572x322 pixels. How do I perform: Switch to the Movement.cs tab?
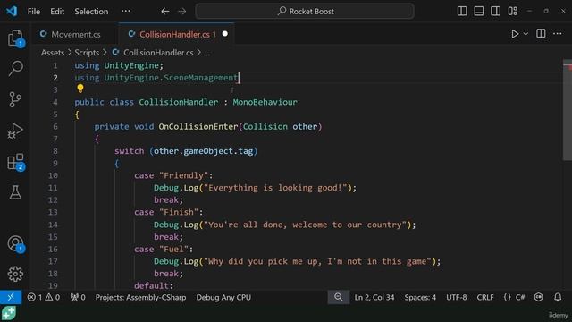[x=75, y=34]
